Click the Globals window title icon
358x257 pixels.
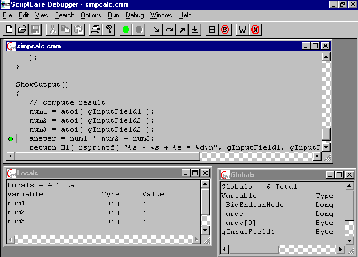point(225,175)
